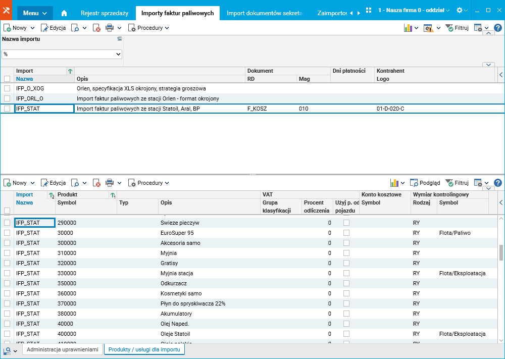Open the Administracja uprawnieniami tab
The height and width of the screenshot is (359, 505).
pyautogui.click(x=62, y=349)
